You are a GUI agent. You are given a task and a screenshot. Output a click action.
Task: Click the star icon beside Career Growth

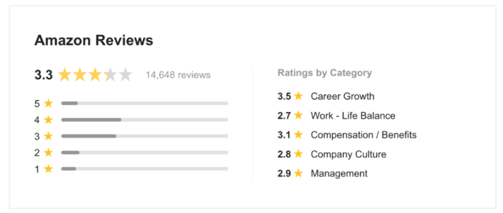298,96
